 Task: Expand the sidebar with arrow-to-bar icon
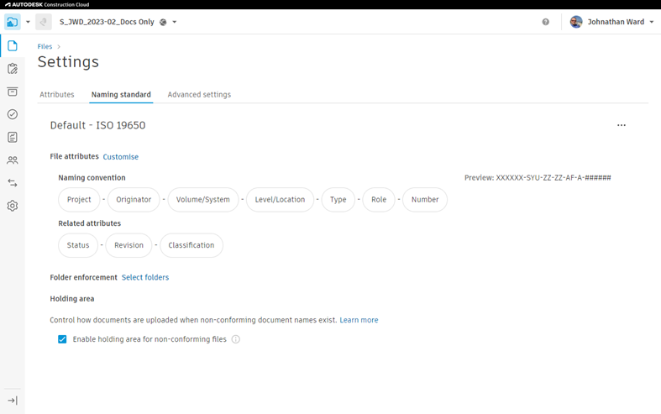13,401
